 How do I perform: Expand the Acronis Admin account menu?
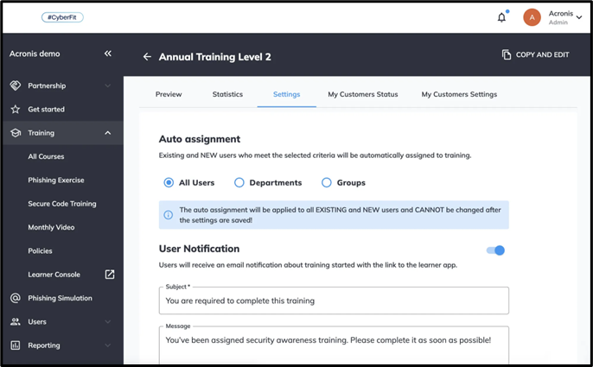coord(578,17)
